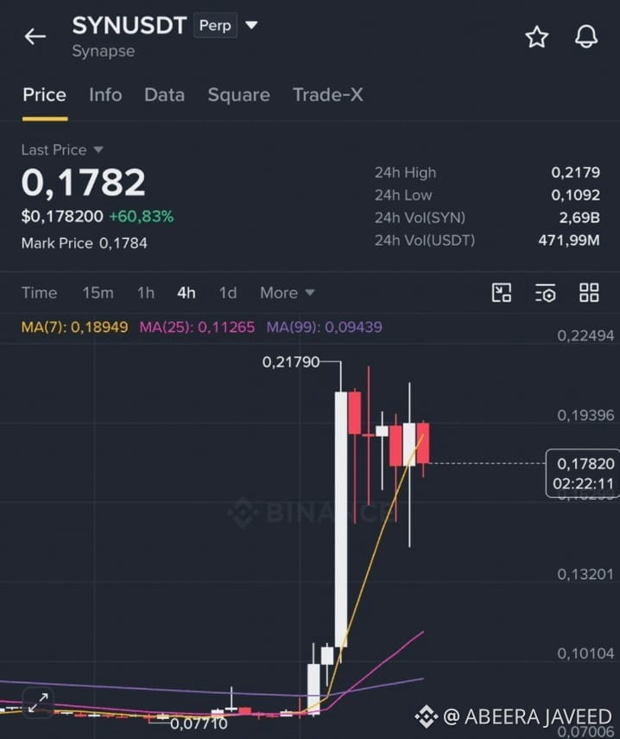Click the Perp contract label
Image resolution: width=620 pixels, height=739 pixels.
[x=215, y=25]
